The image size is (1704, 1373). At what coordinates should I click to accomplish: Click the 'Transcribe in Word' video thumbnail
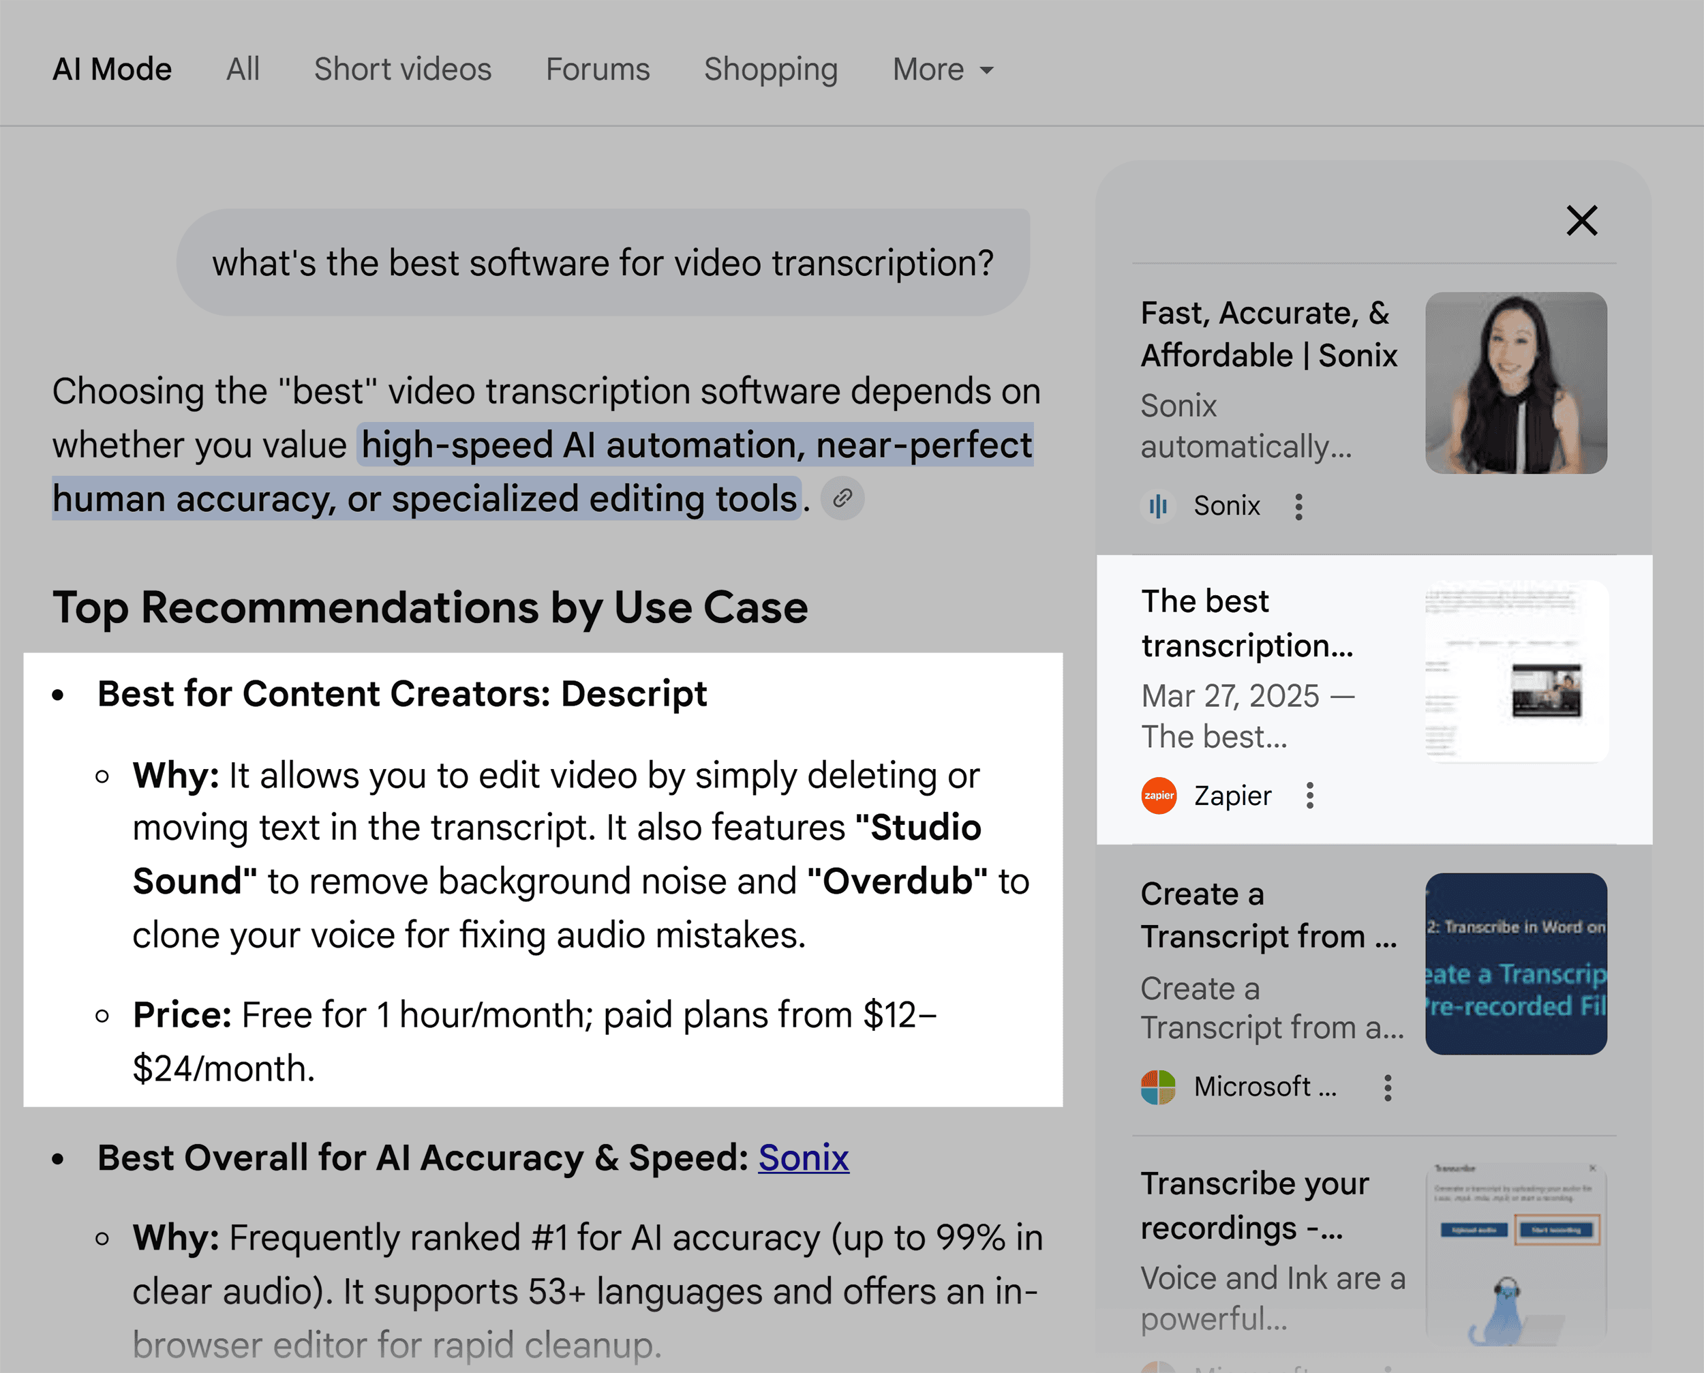[1515, 963]
